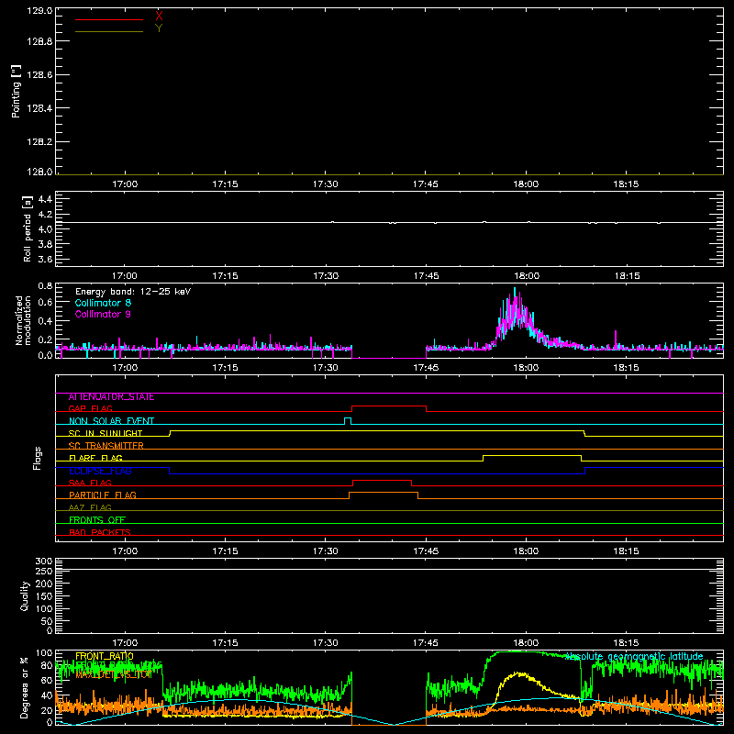Click 17:15 label under the Quality plot

[x=225, y=643]
